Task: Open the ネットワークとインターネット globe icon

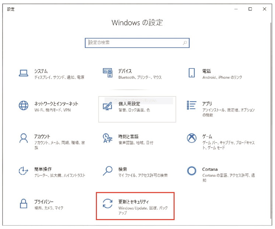Action: [24, 105]
